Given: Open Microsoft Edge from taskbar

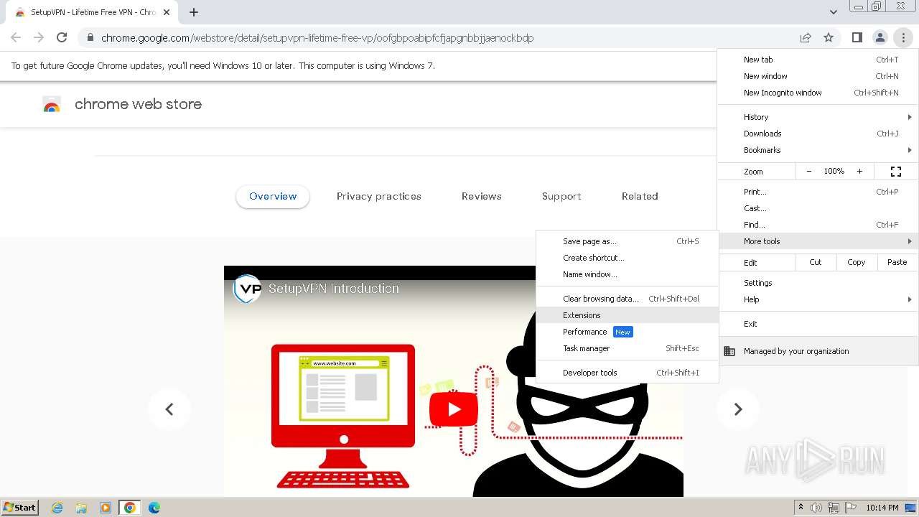Looking at the screenshot, I should tap(154, 508).
